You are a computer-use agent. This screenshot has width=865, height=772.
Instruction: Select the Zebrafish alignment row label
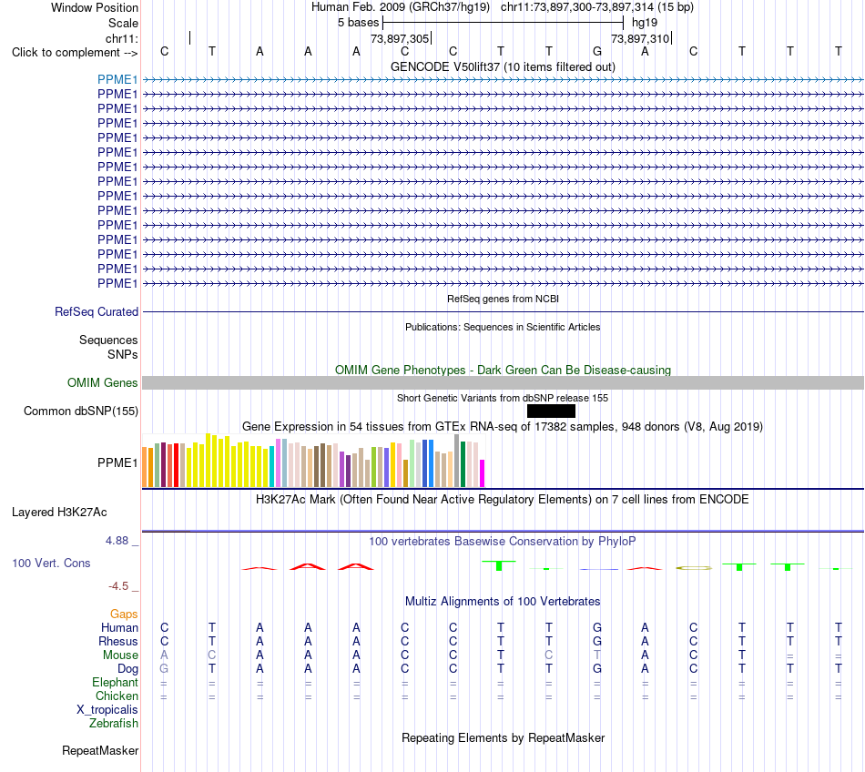(x=114, y=724)
